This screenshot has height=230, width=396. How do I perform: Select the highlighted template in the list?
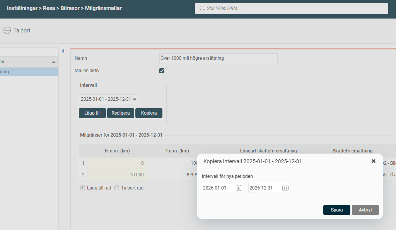pyautogui.click(x=27, y=72)
